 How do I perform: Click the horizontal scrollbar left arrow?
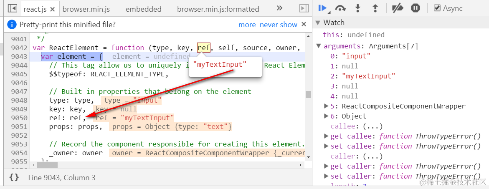pos(33,165)
